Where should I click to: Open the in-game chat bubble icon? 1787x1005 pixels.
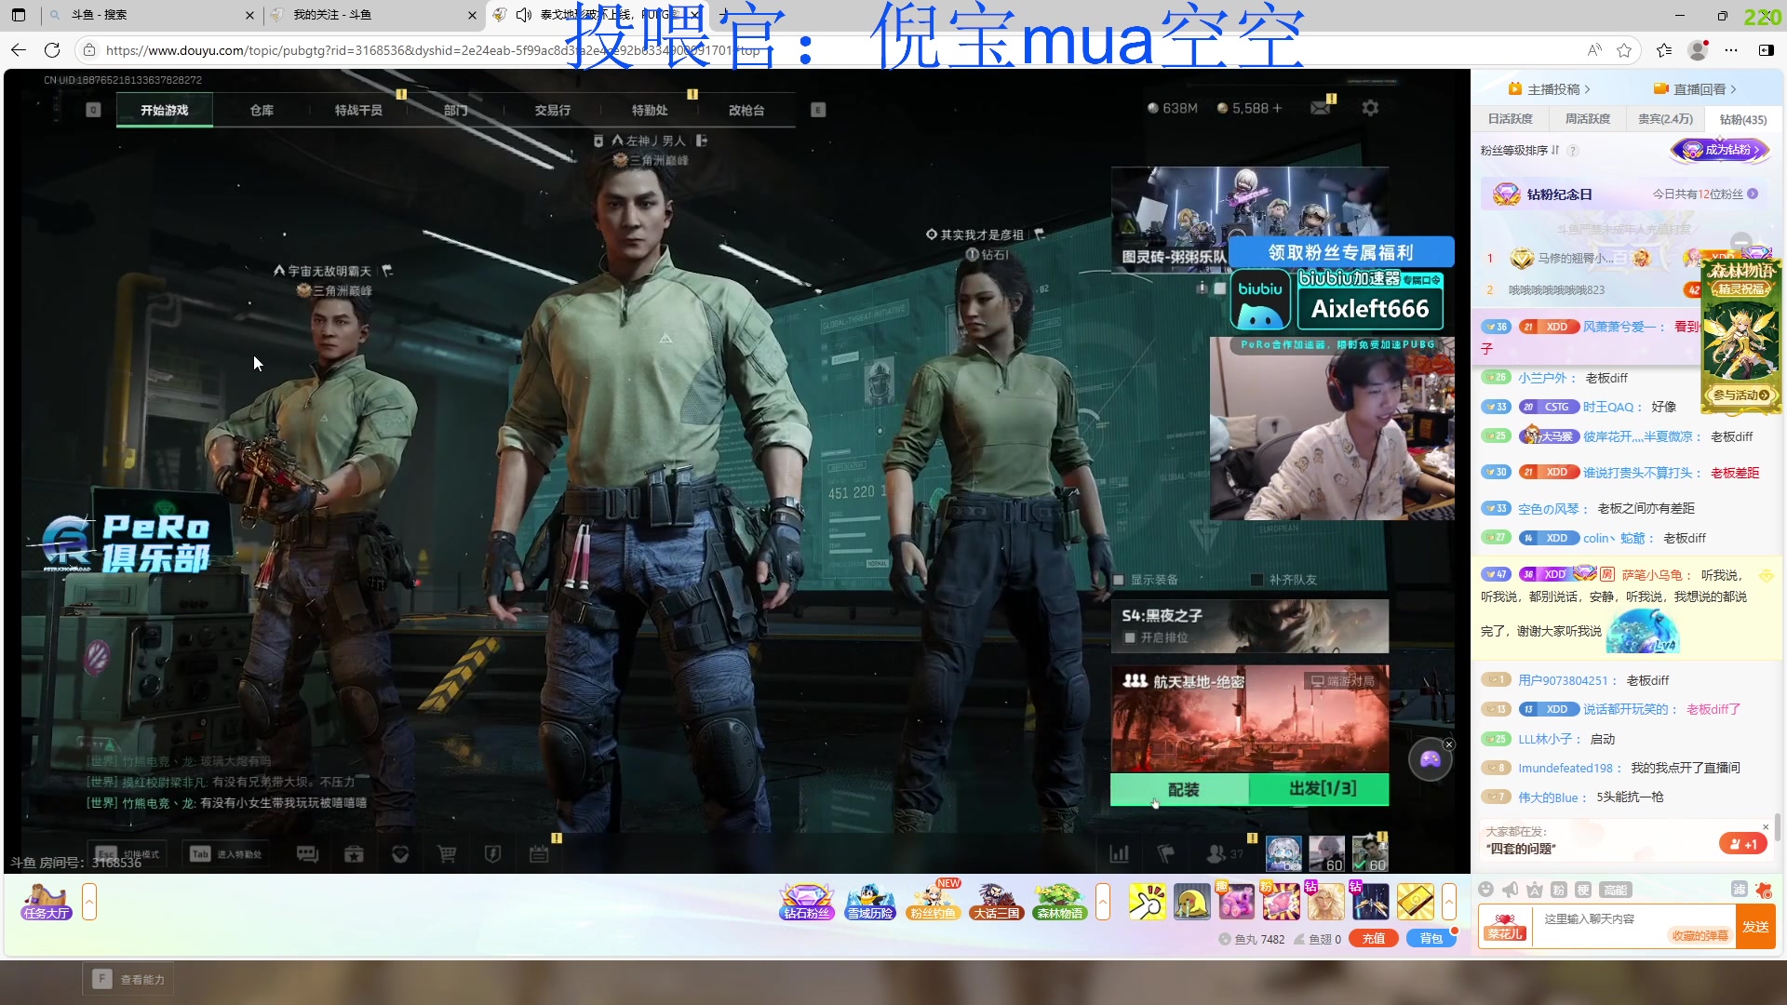(x=307, y=854)
